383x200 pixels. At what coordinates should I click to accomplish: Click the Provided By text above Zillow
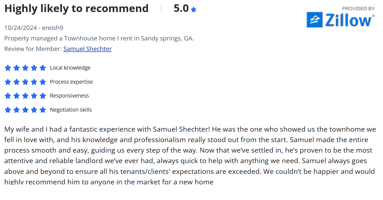pyautogui.click(x=358, y=8)
